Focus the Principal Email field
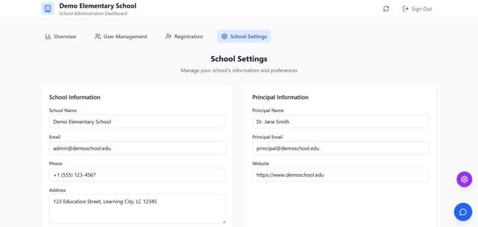 tap(340, 148)
